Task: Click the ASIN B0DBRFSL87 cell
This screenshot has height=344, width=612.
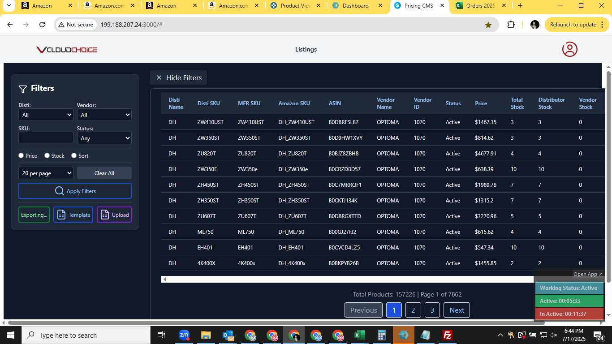Action: pos(344,122)
